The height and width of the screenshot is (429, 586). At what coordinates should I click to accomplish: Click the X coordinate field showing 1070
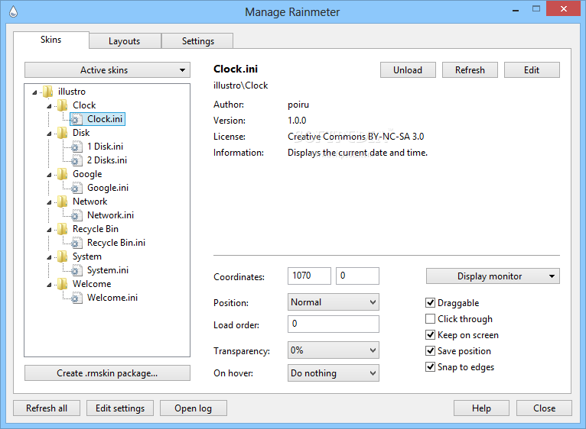pos(309,276)
